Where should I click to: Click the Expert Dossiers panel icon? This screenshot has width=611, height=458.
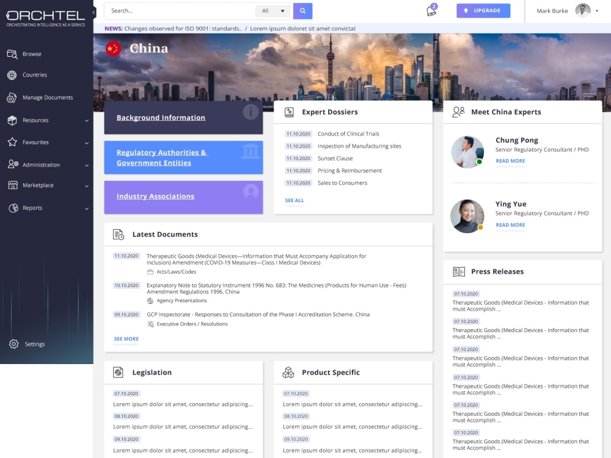[288, 112]
